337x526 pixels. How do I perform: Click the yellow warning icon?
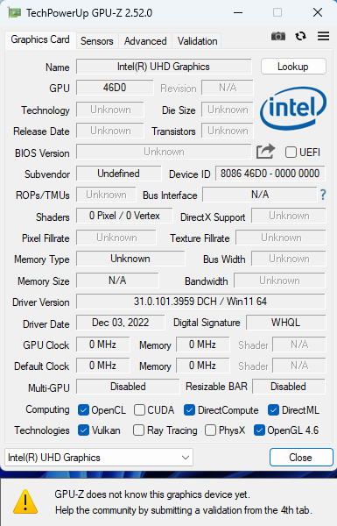coord(25,501)
